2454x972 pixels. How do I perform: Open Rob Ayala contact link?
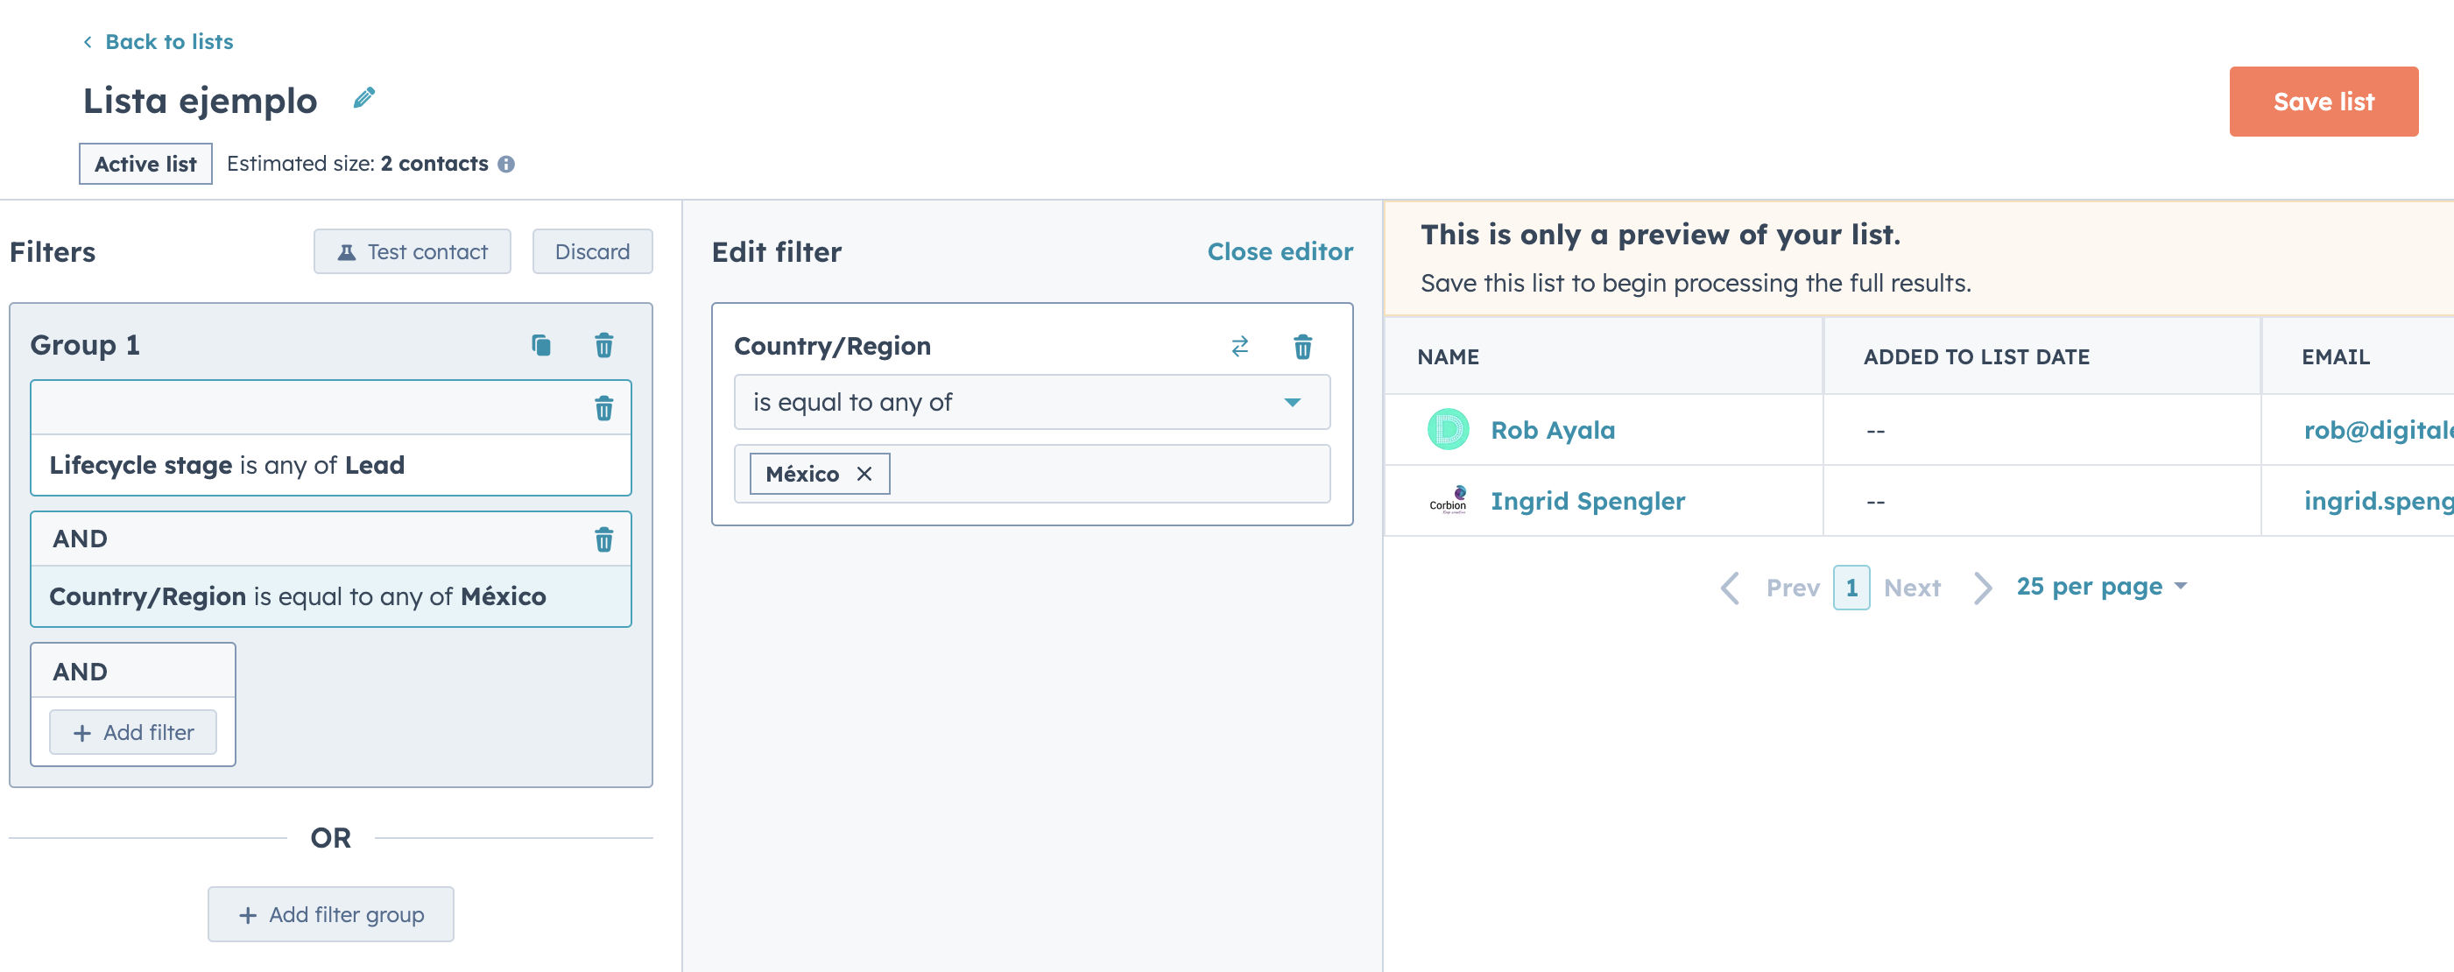tap(1552, 430)
